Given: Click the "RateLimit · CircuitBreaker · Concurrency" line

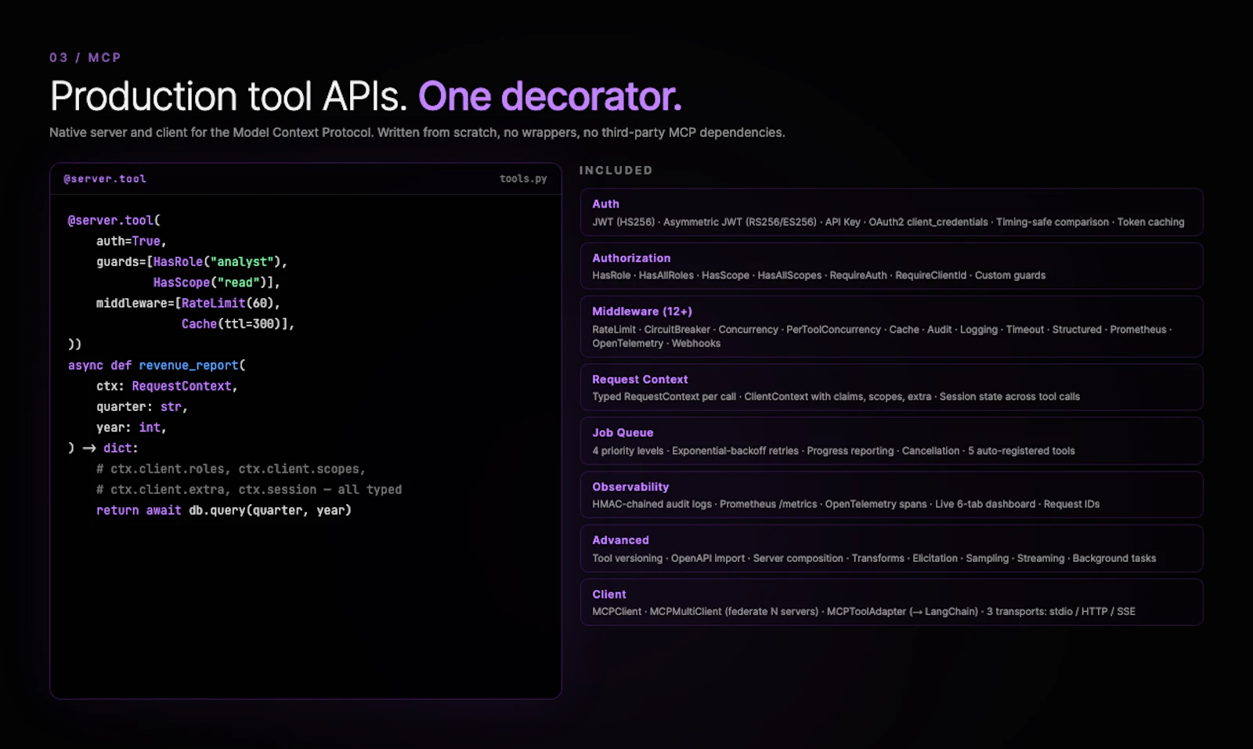Looking at the screenshot, I should click(x=882, y=329).
